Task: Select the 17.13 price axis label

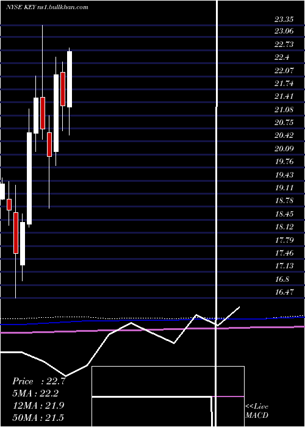Action: (x=284, y=266)
